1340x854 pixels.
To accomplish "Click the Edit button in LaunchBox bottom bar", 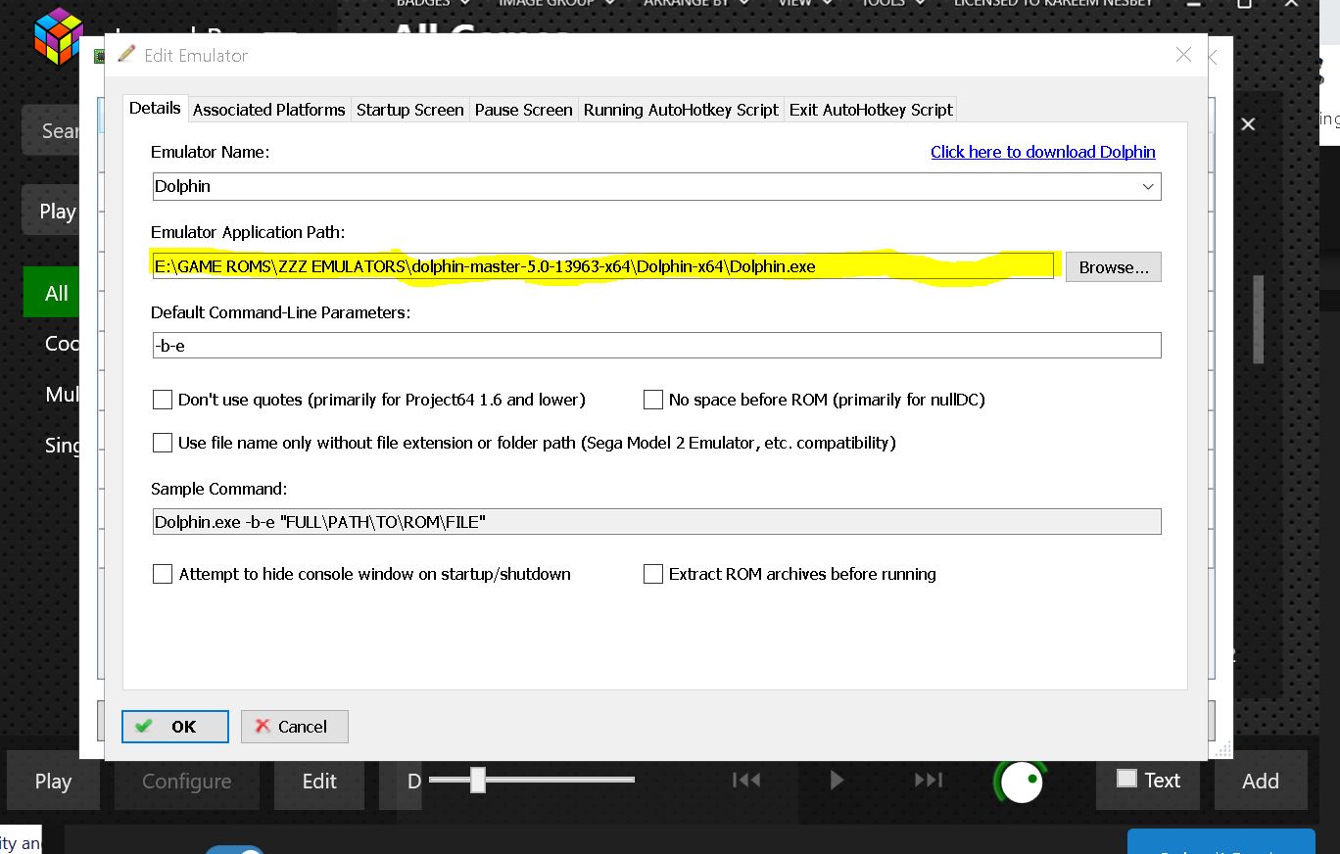I will (319, 782).
